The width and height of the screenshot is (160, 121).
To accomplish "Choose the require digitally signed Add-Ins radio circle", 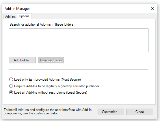I will tap(11, 86).
